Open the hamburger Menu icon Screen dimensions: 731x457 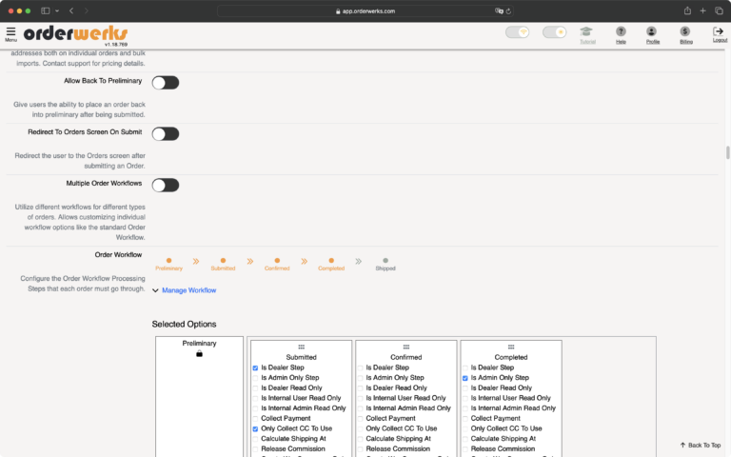[10, 33]
